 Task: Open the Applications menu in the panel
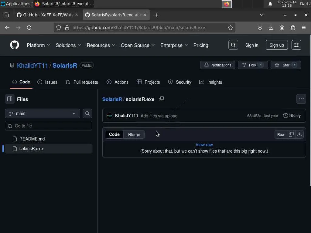tap(16, 4)
